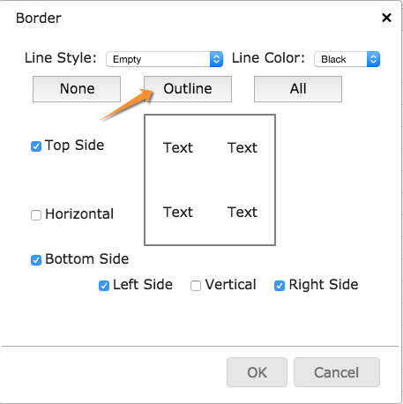Click the blue arrows on Line Color selector
Viewport: 403px width, 404px height.
(373, 59)
